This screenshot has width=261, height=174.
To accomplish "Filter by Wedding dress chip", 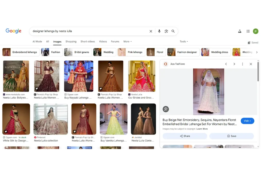I will tap(216, 52).
